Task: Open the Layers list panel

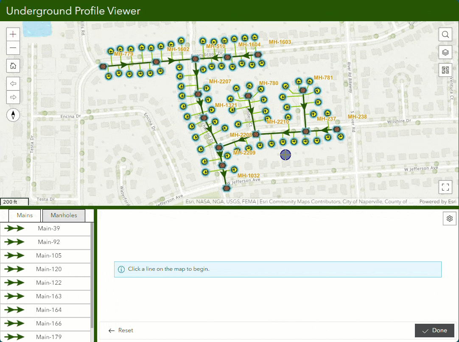Action: [x=445, y=52]
